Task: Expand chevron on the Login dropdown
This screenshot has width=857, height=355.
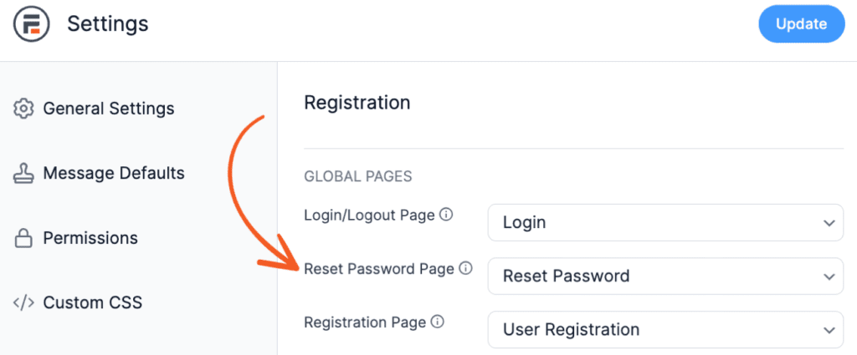Action: point(829,223)
